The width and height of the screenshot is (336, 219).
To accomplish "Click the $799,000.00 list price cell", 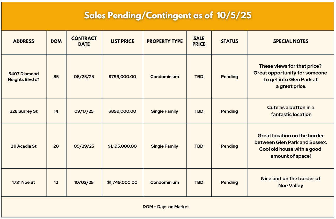I will [122, 77].
